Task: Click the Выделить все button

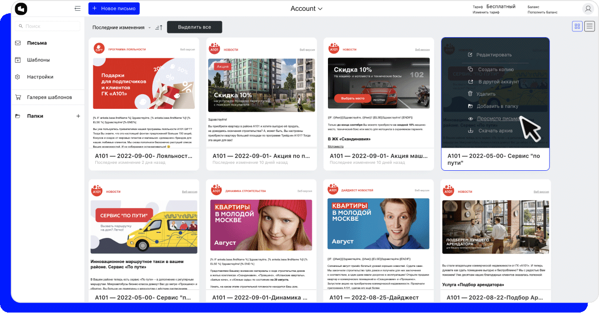Action: point(194,27)
